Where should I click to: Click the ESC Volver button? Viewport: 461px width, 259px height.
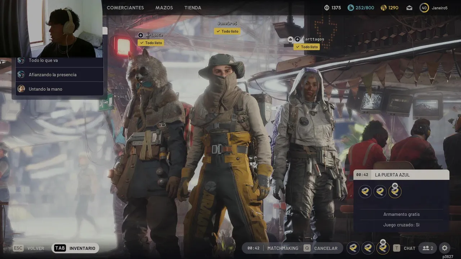pos(29,248)
